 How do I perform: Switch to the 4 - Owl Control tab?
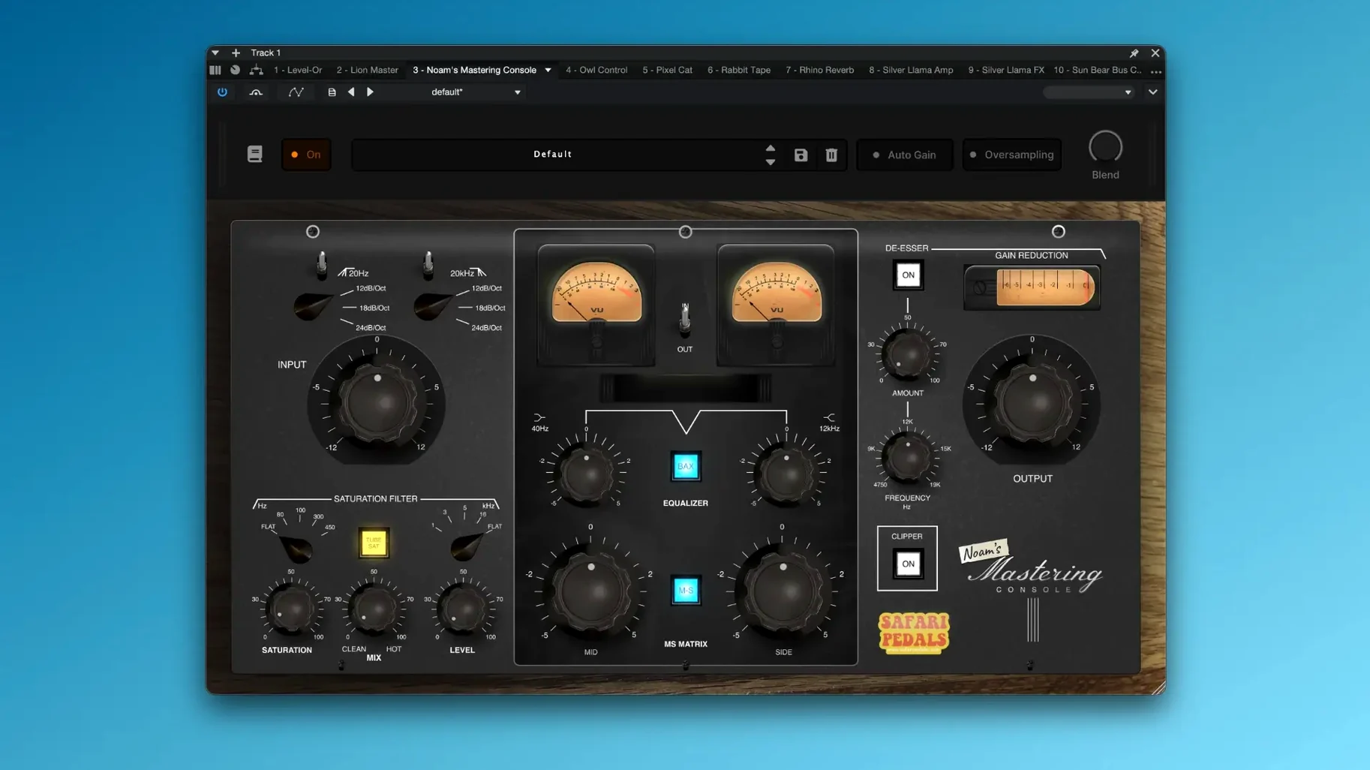click(596, 71)
